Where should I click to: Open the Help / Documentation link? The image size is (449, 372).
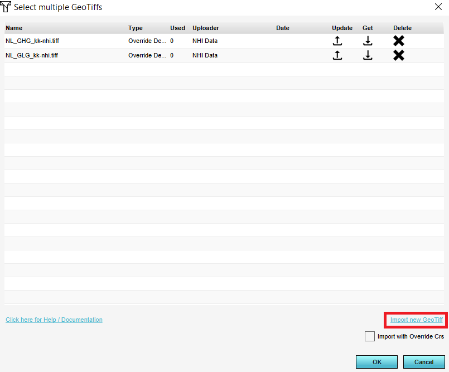pos(54,320)
